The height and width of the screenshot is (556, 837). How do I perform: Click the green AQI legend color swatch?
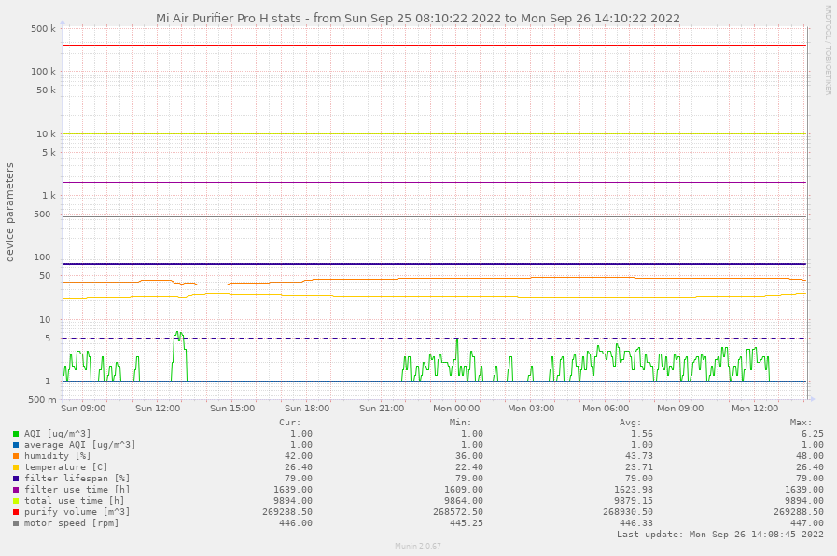point(16,434)
